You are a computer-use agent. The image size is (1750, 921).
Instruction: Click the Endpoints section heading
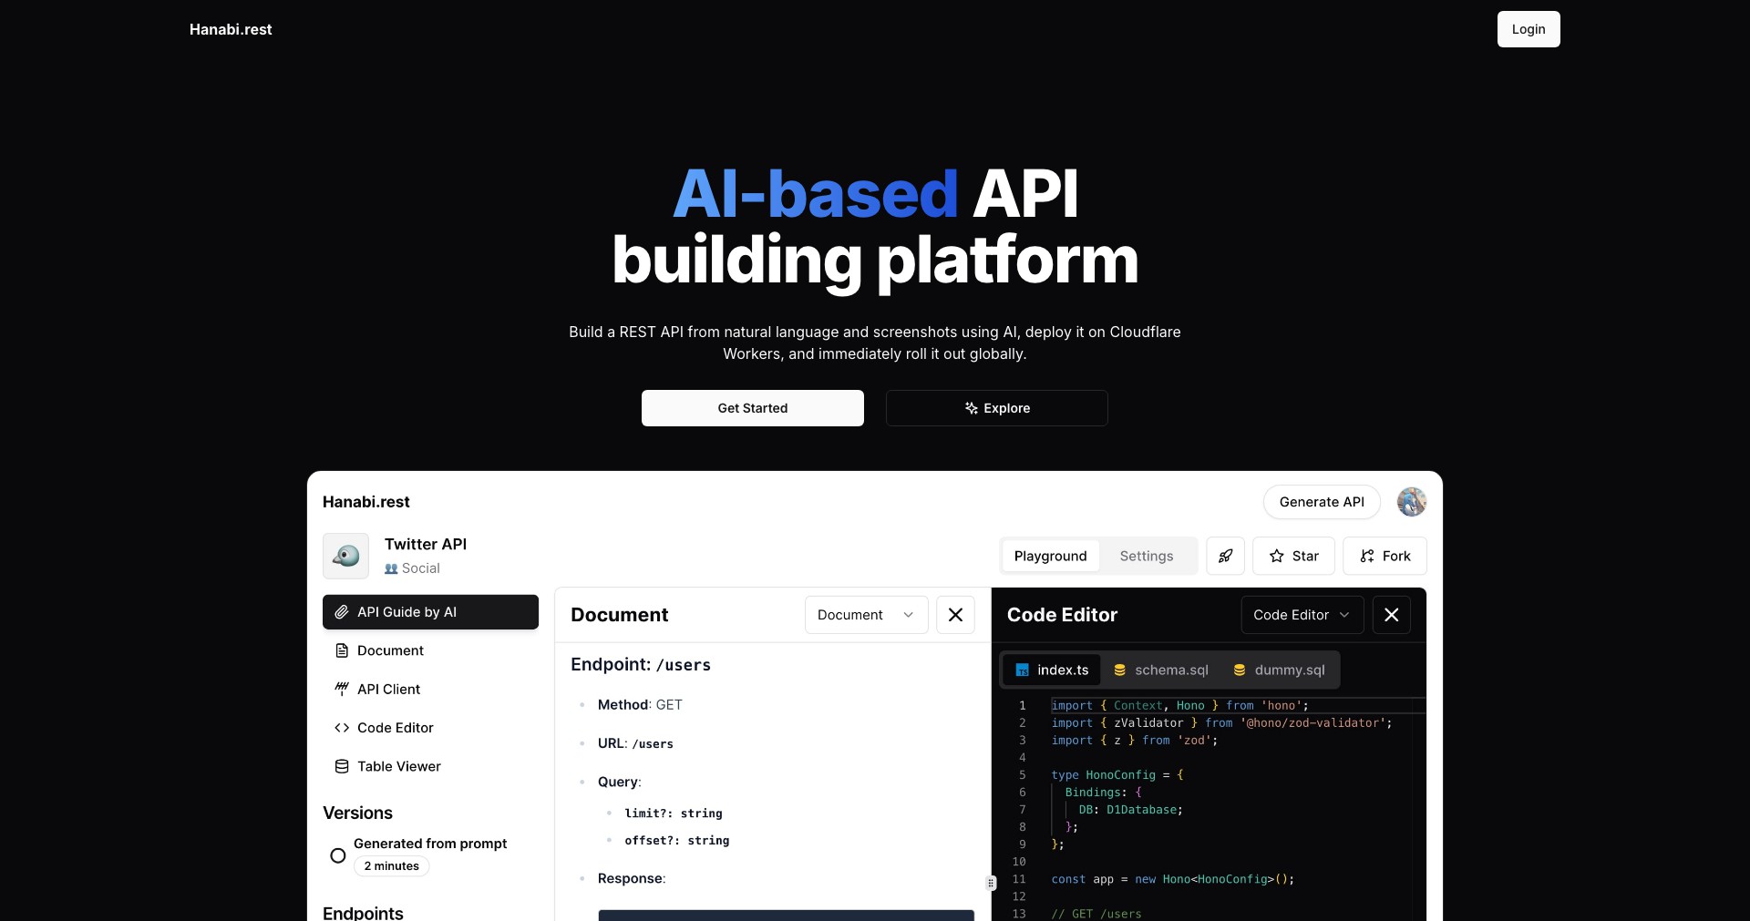coord(363,911)
